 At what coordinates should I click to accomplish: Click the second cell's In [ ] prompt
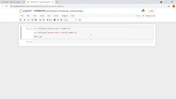pos(30,42)
